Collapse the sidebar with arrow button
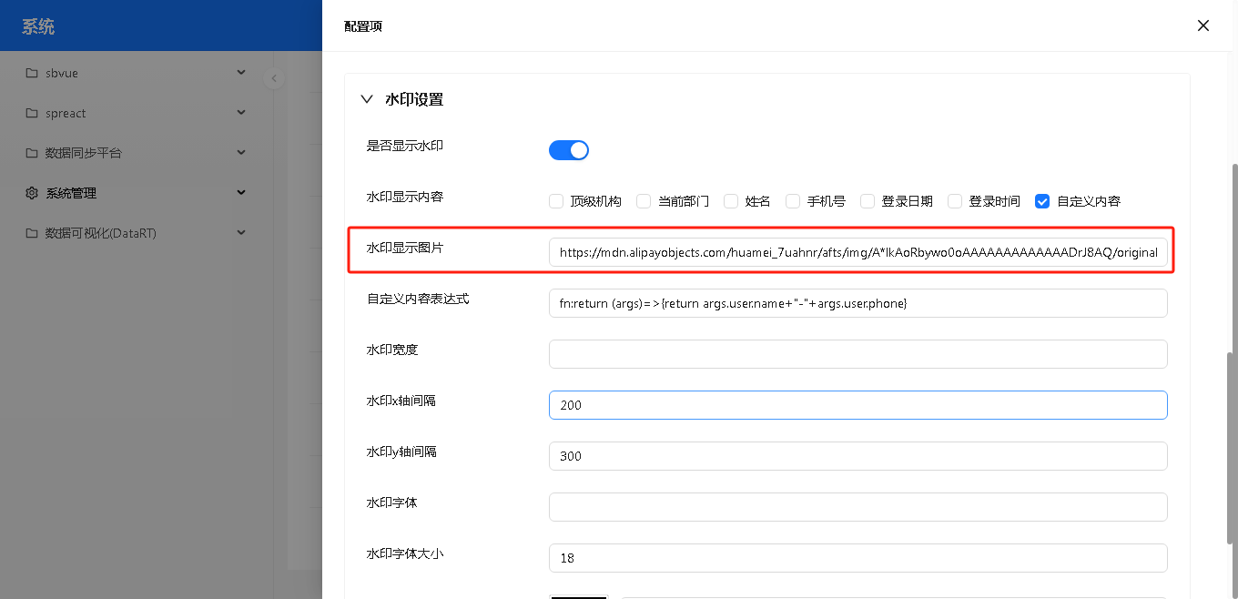1238x599 pixels. pos(274,78)
